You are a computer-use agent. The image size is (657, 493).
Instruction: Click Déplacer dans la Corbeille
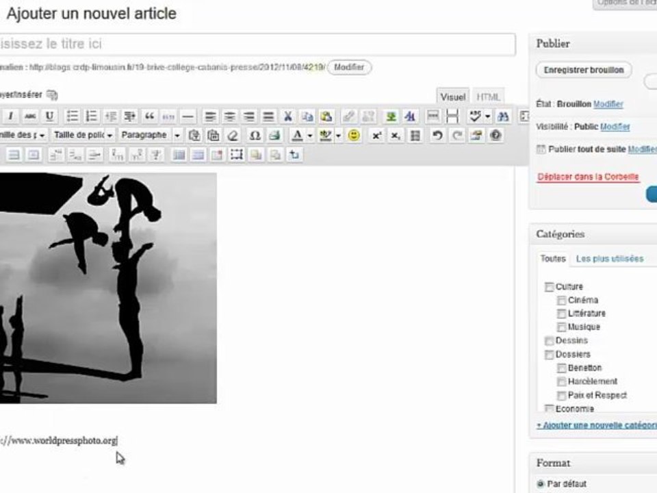point(588,177)
